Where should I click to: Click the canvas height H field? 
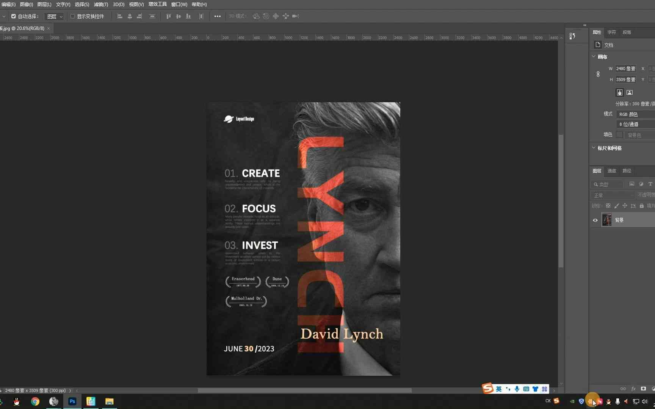626,80
